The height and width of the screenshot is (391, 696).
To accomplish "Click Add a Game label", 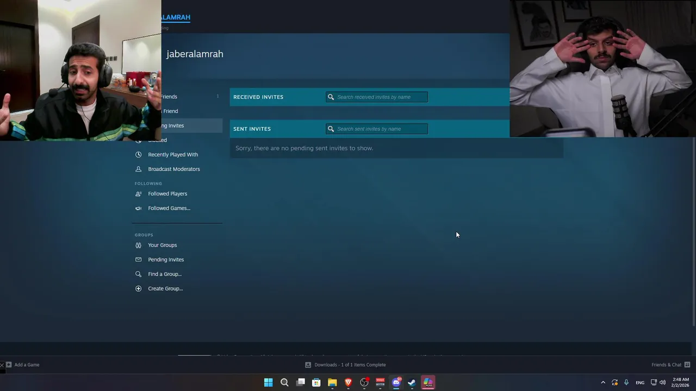I will click(27, 365).
